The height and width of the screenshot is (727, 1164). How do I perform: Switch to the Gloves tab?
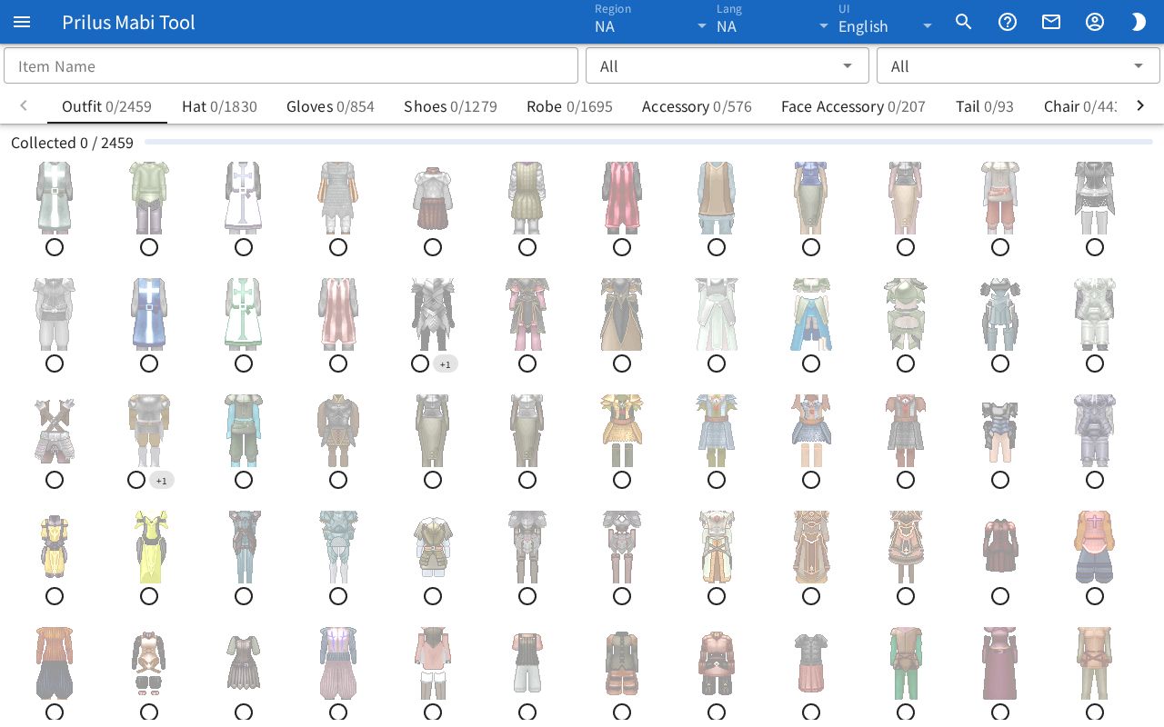tap(330, 106)
